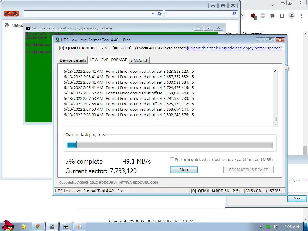
Task: Select log entry with offset 3,825,139,712
Action: pyautogui.click(x=129, y=104)
